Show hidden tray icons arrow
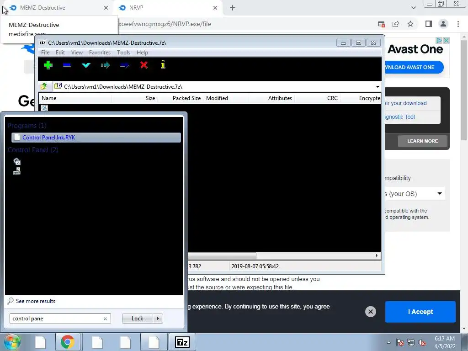 [x=388, y=342]
